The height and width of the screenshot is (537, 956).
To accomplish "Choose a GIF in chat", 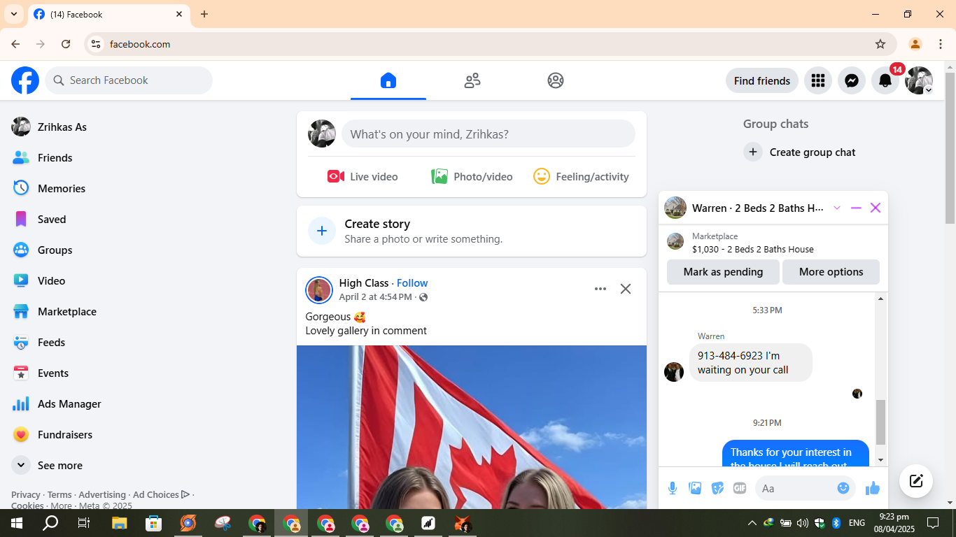I will click(x=740, y=488).
